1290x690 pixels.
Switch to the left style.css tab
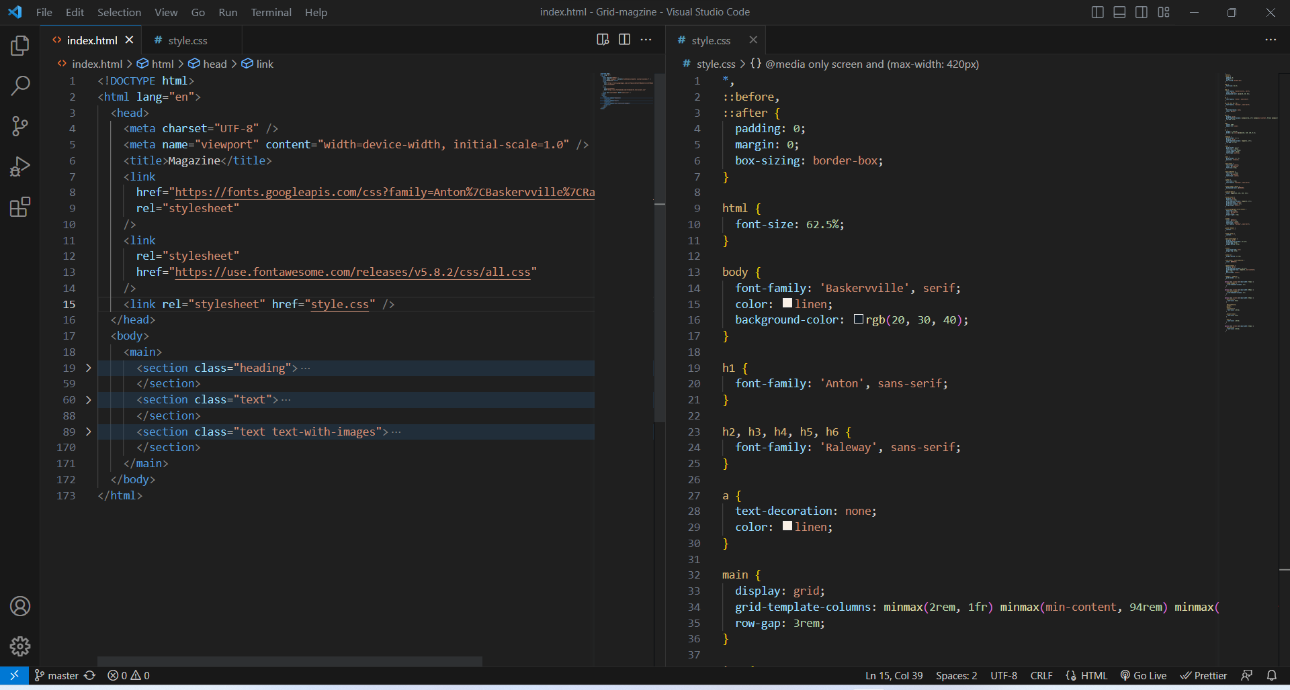click(x=187, y=40)
